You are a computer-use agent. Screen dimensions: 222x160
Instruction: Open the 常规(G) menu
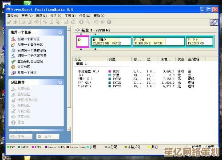(x=12, y=16)
